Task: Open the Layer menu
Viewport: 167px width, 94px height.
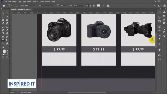Action: 20,2
